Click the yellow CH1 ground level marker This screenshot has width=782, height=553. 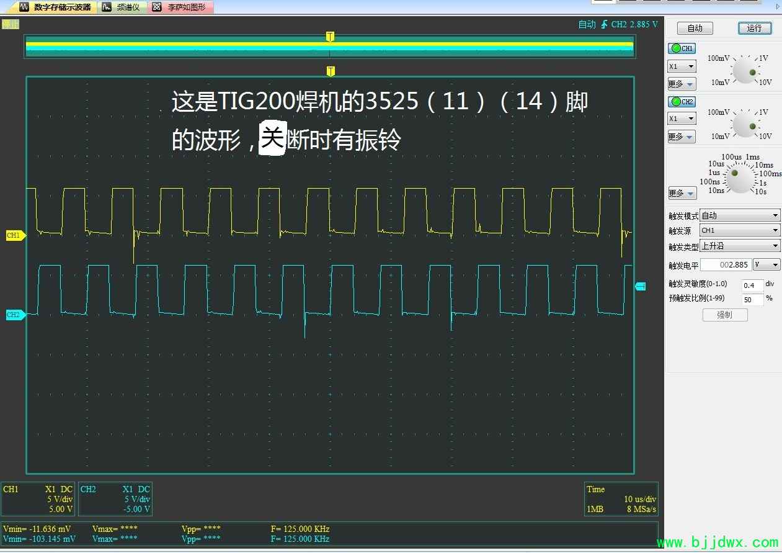tap(14, 236)
